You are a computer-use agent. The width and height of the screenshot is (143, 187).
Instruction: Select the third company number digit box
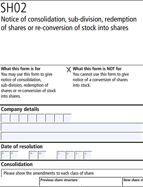[x=23, y=118]
